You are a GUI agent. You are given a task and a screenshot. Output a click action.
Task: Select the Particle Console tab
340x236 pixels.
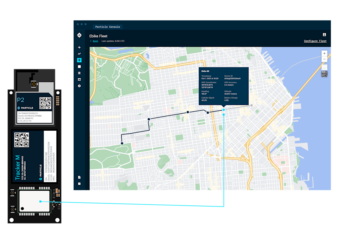[x=108, y=27]
